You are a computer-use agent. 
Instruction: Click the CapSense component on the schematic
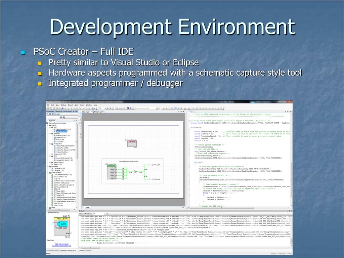click(132, 143)
